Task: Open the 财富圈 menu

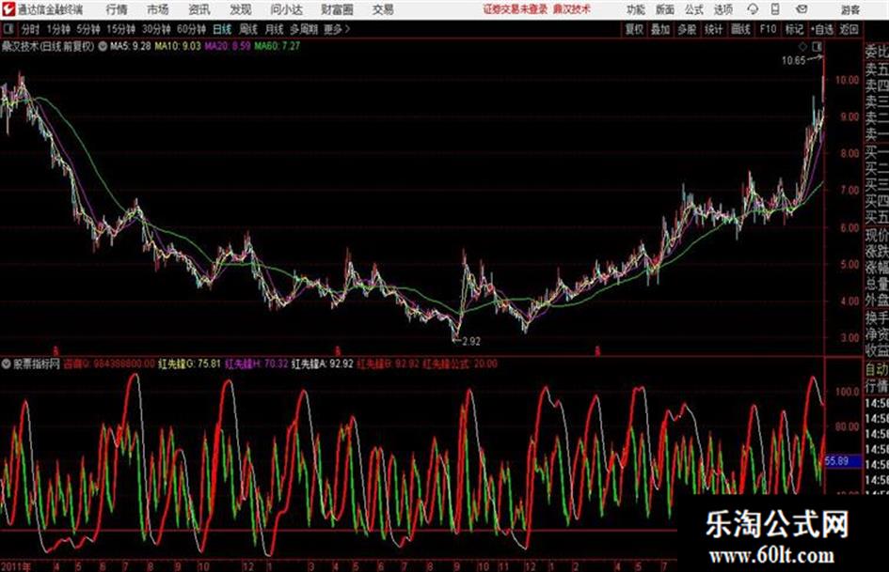Action: [337, 9]
